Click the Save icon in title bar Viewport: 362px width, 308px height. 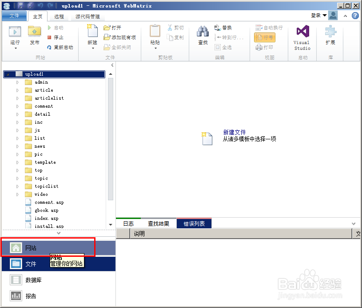tap(20, 5)
